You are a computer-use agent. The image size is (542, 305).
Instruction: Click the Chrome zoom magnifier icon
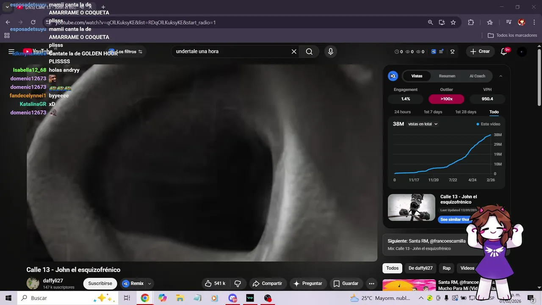pos(430,22)
